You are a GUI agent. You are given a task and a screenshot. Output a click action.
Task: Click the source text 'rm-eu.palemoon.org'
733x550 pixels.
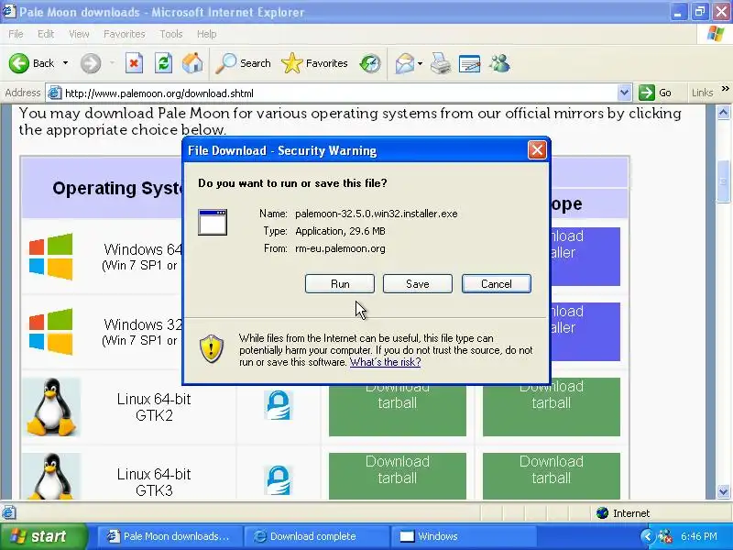[340, 248]
